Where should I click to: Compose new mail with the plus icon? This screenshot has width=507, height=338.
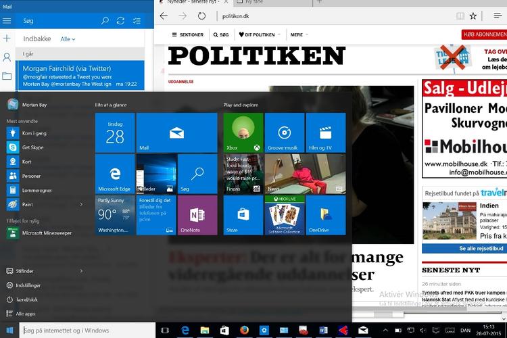[7, 39]
